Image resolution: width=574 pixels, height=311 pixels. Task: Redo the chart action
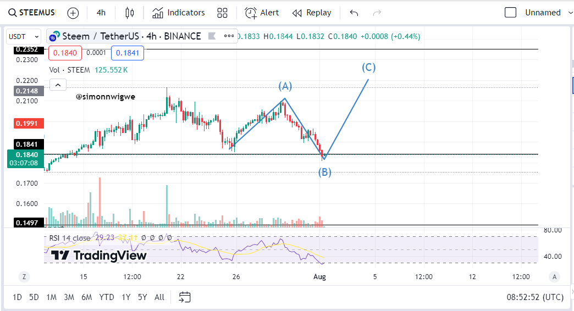[x=377, y=13]
